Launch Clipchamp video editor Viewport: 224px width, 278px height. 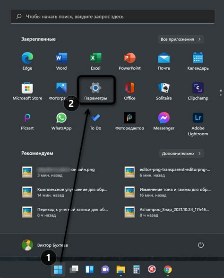198,91
